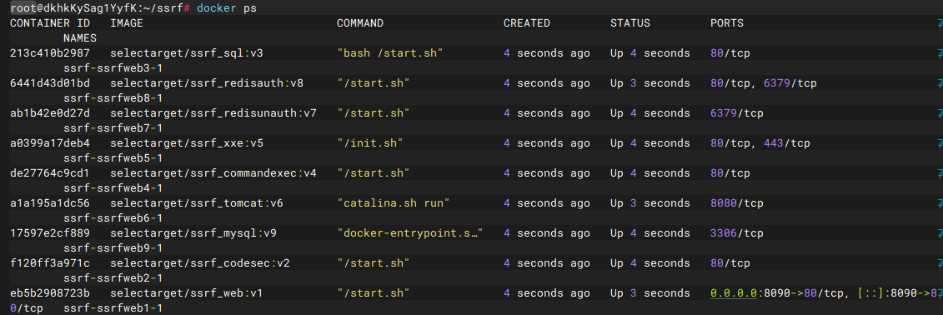Click the line-wrap icon on the ssrf_mysql:v9 row
943x315 pixels.
(939, 234)
